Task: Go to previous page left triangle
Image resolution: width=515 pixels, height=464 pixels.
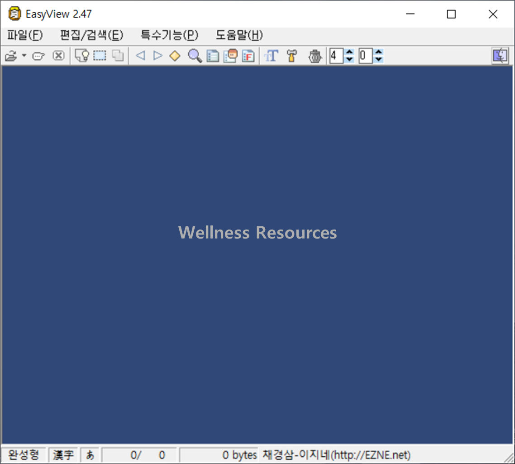Action: click(x=140, y=56)
